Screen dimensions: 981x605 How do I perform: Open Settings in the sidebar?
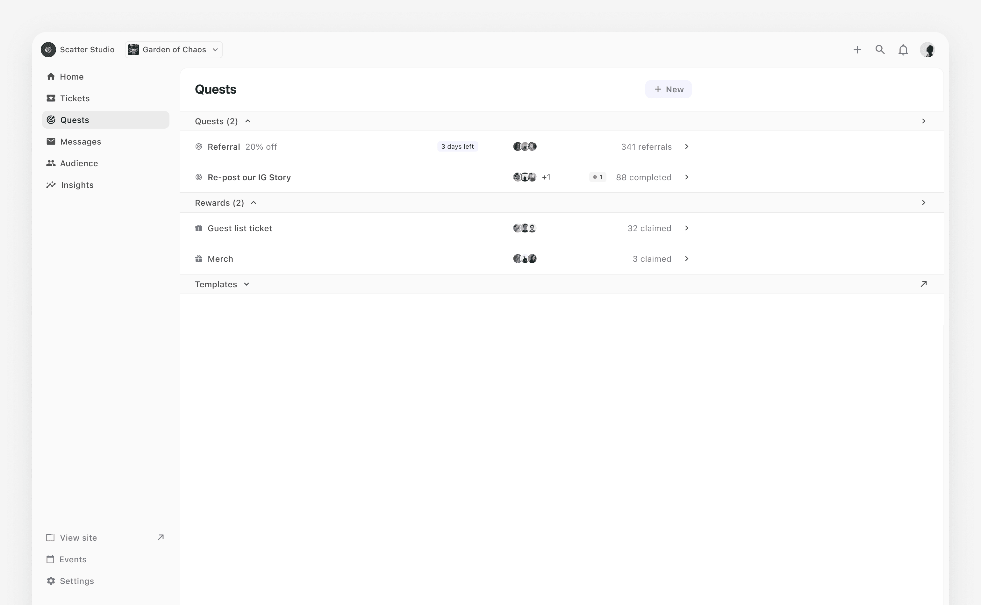(x=76, y=581)
